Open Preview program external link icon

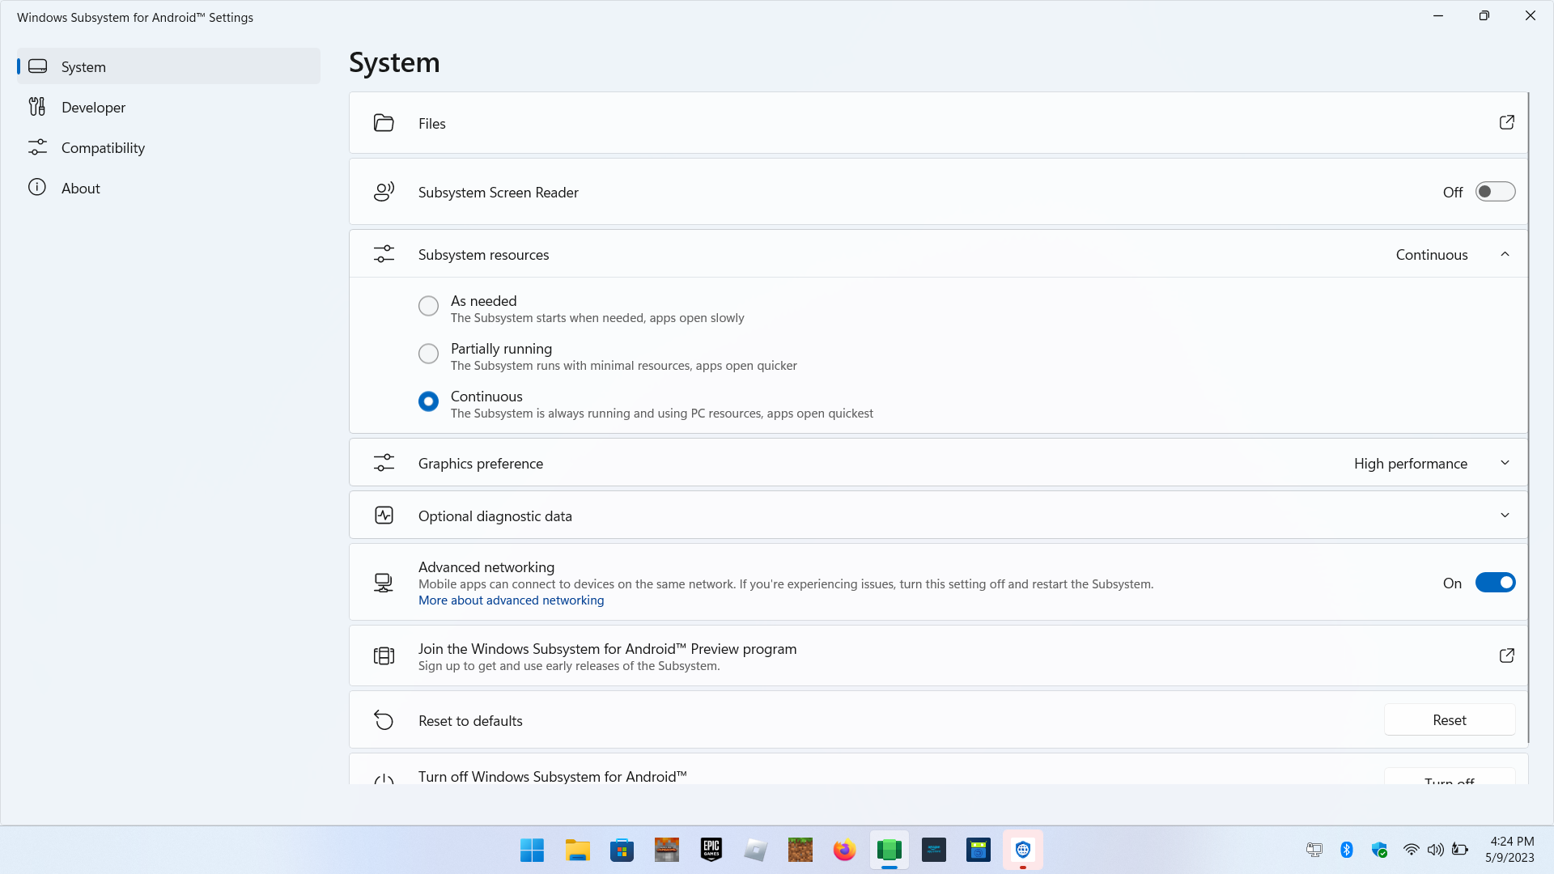point(1506,655)
